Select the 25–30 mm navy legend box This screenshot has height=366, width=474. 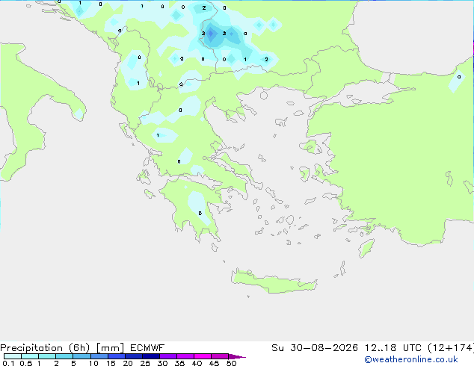pos(150,356)
